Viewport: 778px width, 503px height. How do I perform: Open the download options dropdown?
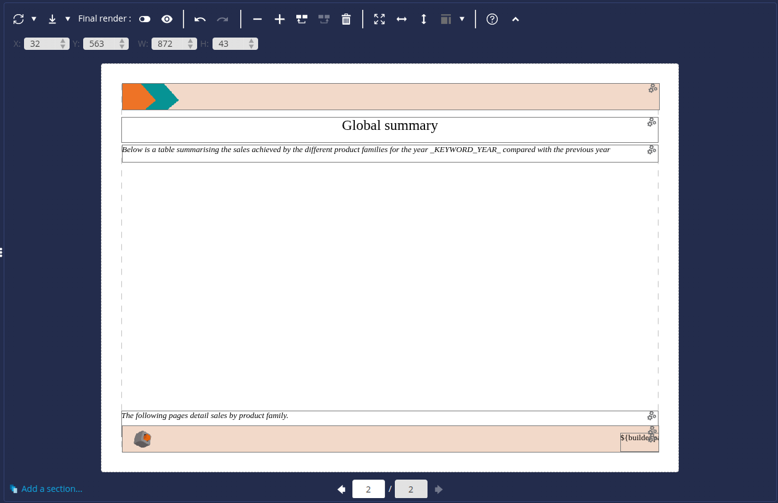[x=68, y=19]
